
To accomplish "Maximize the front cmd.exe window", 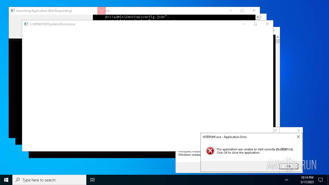I will coord(255,24).
